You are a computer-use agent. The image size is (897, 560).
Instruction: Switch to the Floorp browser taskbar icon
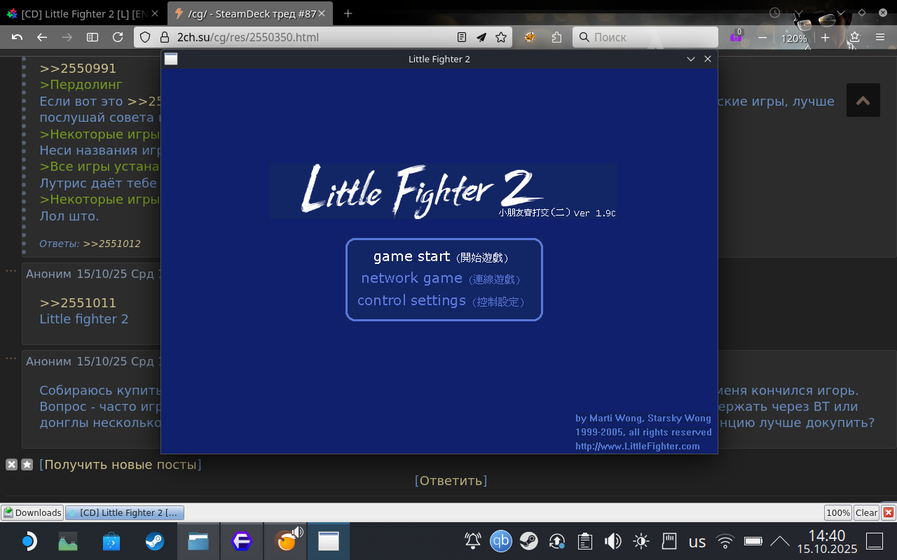[x=242, y=541]
